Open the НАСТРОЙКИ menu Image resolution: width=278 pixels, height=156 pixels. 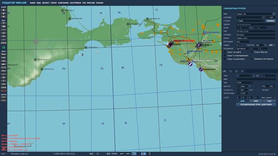coord(75,3)
